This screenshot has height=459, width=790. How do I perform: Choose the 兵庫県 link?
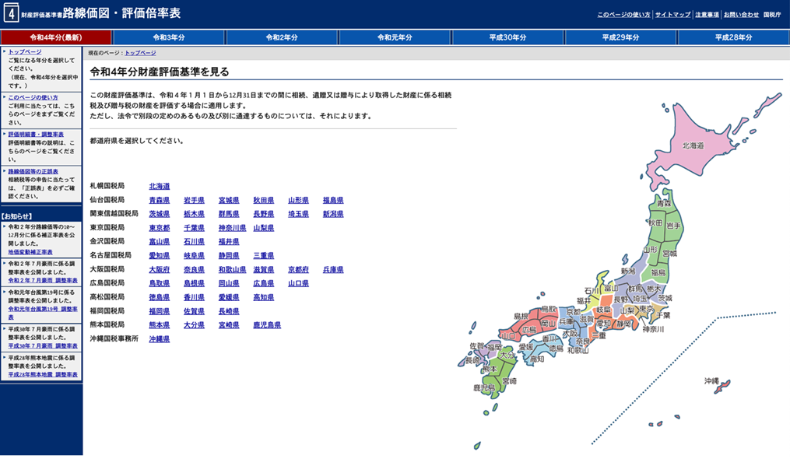tap(333, 270)
